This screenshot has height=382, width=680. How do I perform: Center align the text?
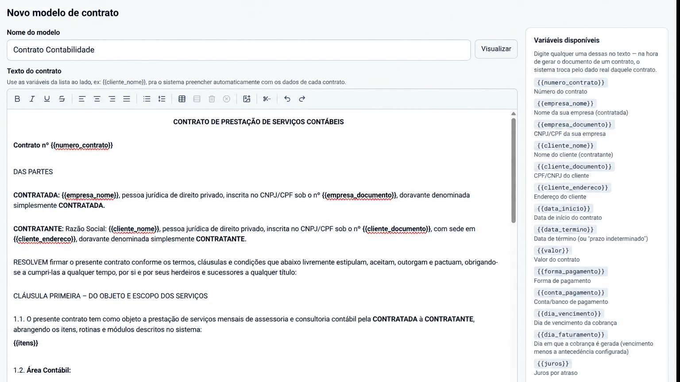[97, 99]
